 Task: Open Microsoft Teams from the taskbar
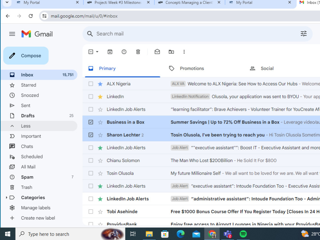click(228, 234)
